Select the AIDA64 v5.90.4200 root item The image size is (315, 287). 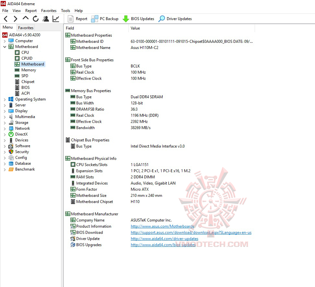tap(21, 35)
